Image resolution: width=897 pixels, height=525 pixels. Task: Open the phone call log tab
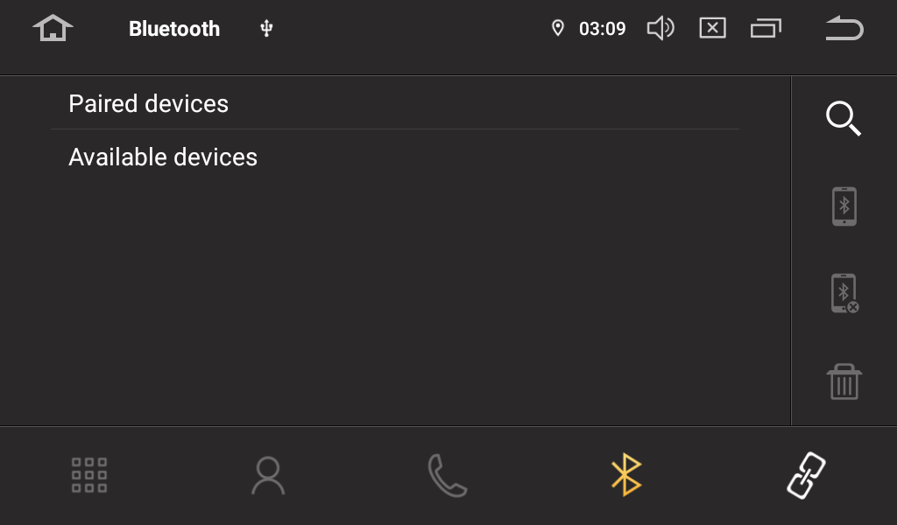(447, 475)
